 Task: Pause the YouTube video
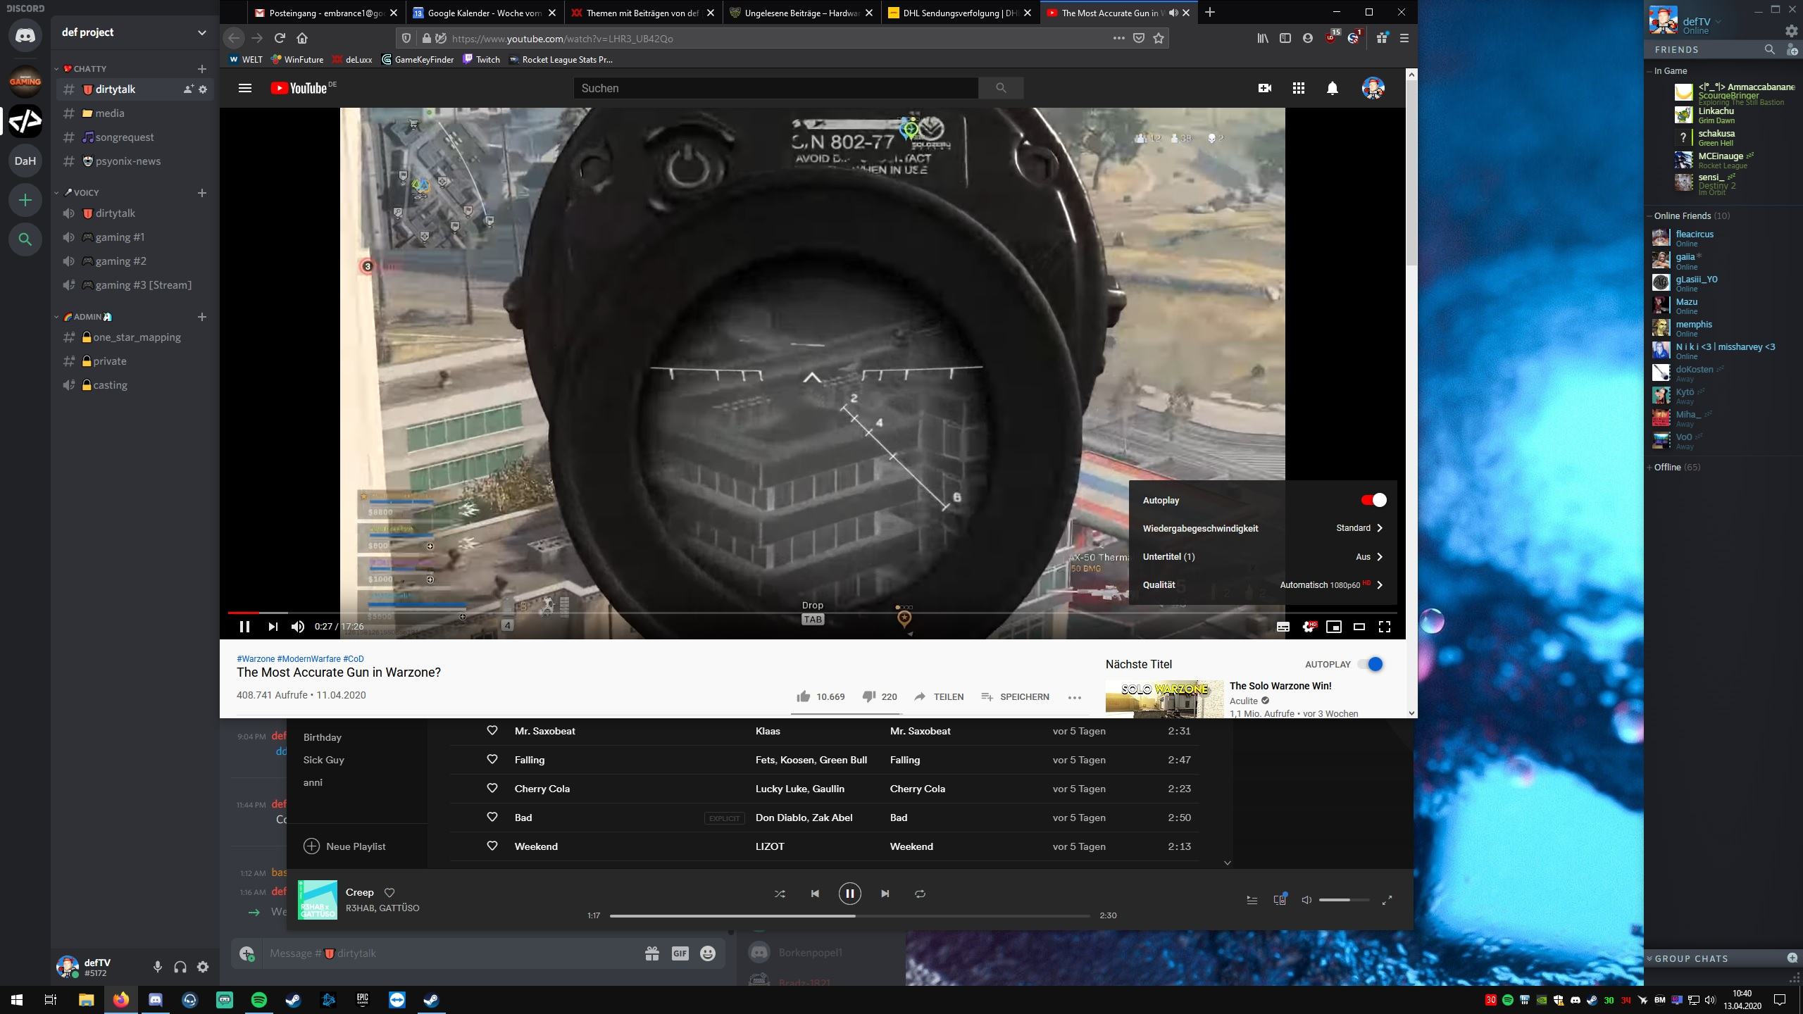(244, 627)
